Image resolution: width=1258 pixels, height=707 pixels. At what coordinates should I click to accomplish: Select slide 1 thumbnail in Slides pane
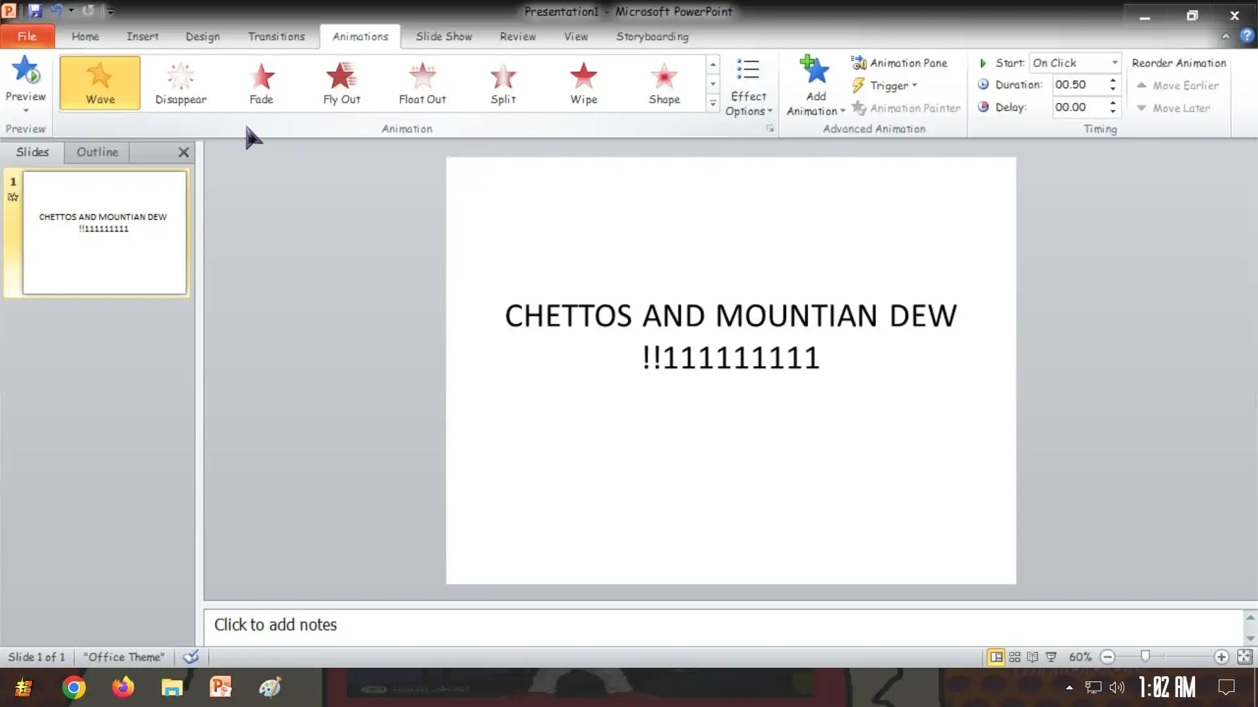tap(104, 232)
